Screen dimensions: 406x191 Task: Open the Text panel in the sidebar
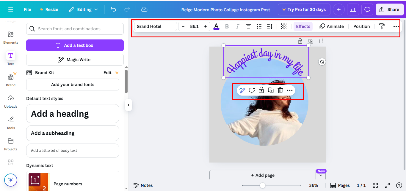pyautogui.click(x=10, y=58)
